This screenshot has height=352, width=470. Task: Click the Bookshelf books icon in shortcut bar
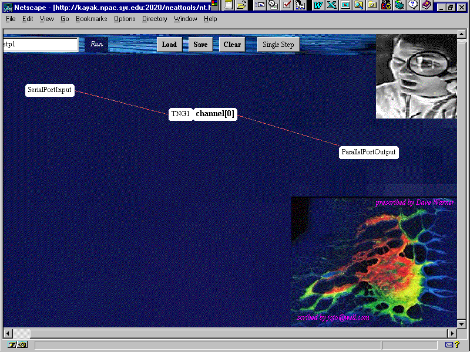(399, 5)
